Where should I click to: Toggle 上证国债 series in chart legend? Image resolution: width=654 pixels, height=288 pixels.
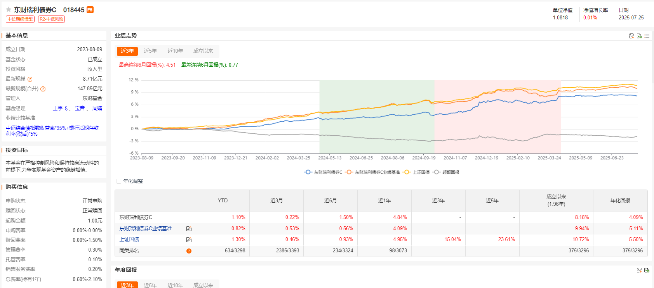[416, 172]
